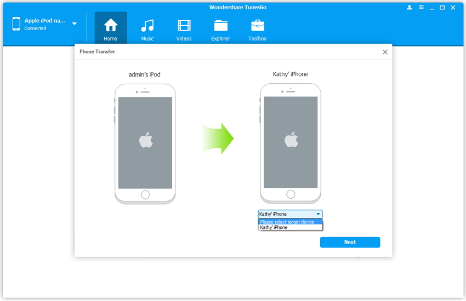The image size is (466, 301).
Task: Click the connected iPod device icon
Action: click(x=16, y=24)
